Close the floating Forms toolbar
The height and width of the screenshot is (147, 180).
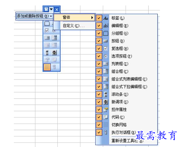point(57,10)
